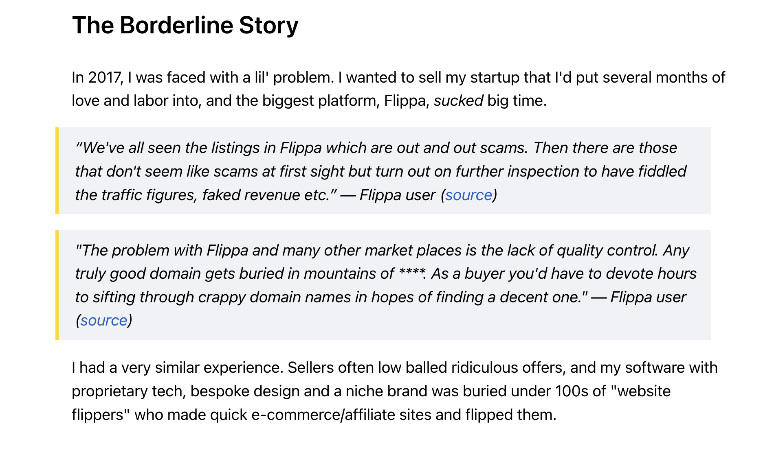The width and height of the screenshot is (774, 459).
Task: Click the yellow bar beside first quote
Action: pos(57,170)
